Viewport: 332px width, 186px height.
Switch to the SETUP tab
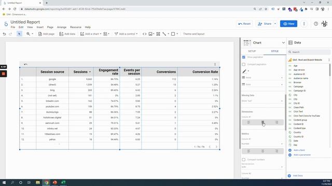(x=252, y=51)
